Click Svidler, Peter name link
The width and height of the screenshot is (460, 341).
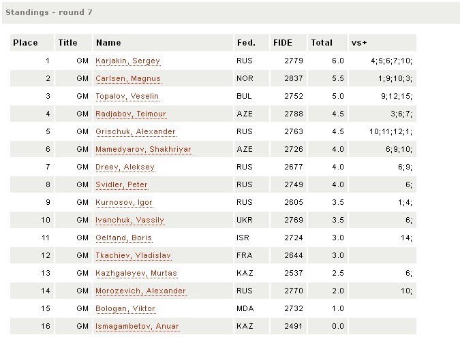pos(122,184)
